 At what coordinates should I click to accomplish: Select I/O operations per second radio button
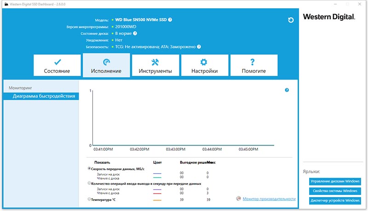(89, 183)
